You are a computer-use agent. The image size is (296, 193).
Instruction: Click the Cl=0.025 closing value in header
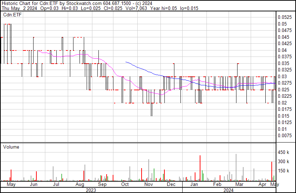[113, 8]
